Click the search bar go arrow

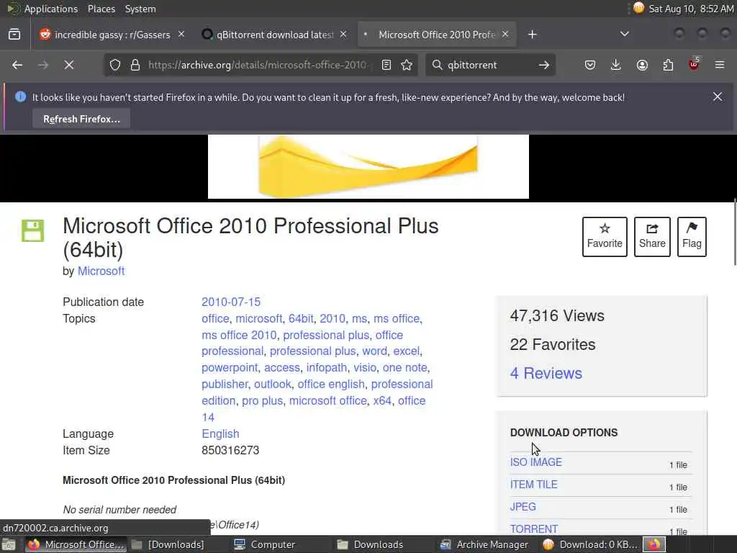[544, 65]
